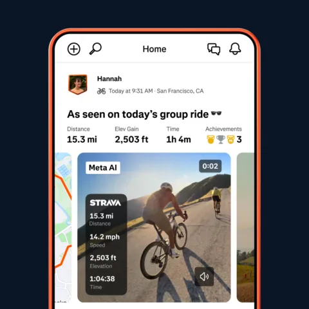This screenshot has height=309, width=309.
Task: Open messages via the chat bubbles icon
Action: coord(214,49)
